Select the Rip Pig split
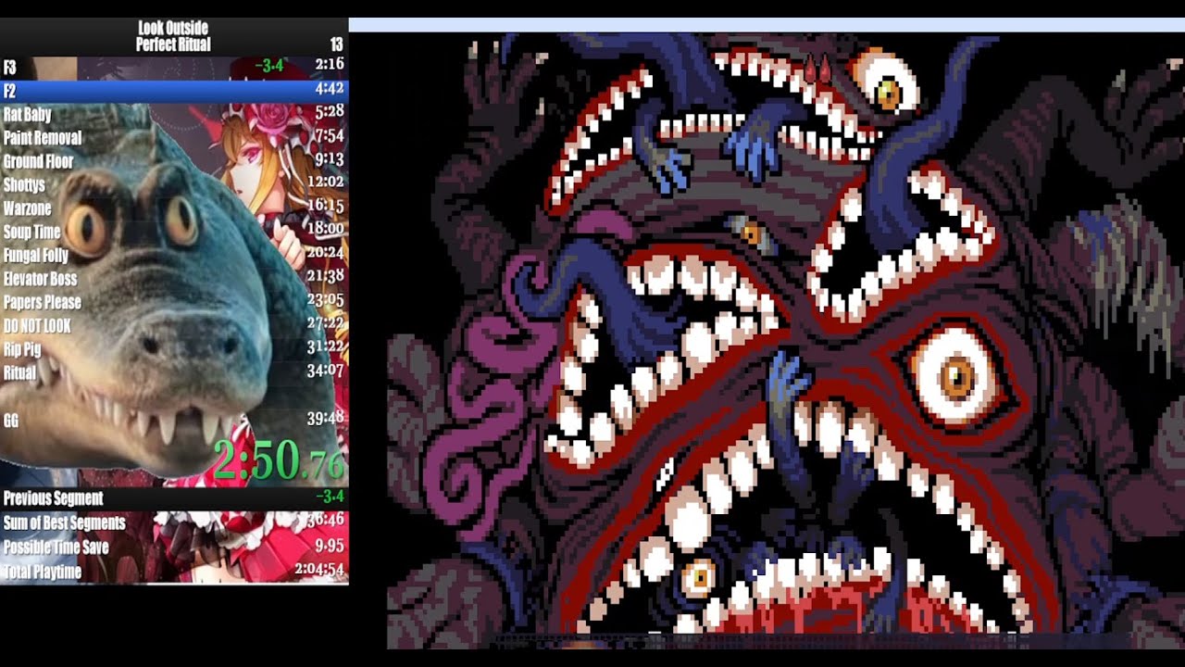The width and height of the screenshot is (1185, 667). tap(174, 348)
